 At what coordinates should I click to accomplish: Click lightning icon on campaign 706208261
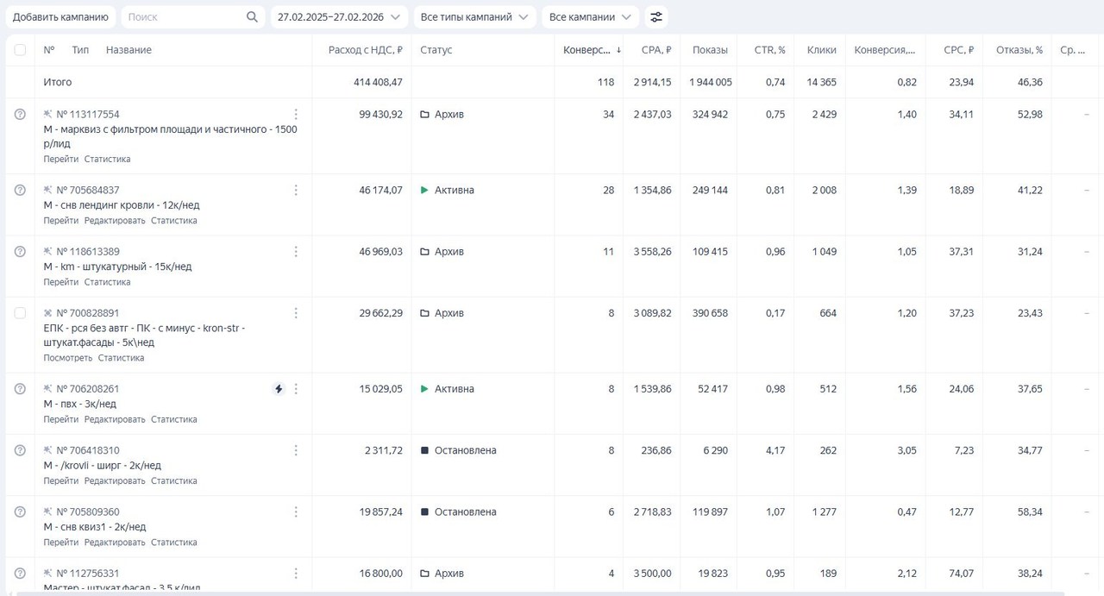coord(279,389)
